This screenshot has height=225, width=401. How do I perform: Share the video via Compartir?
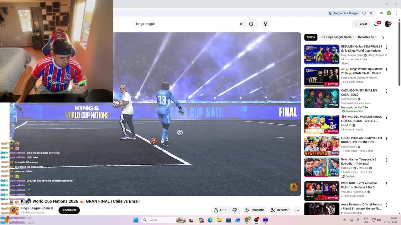(x=254, y=210)
